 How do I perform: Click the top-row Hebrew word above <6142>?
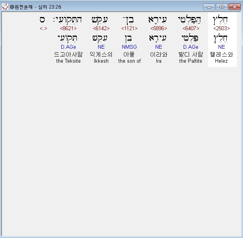100,20
